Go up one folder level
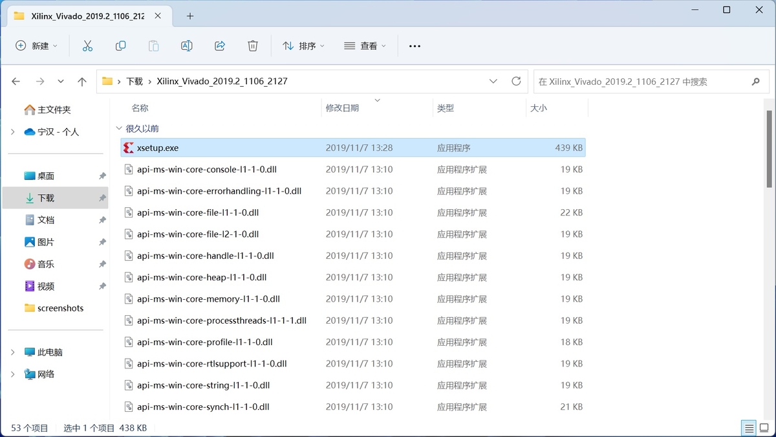 tap(82, 82)
